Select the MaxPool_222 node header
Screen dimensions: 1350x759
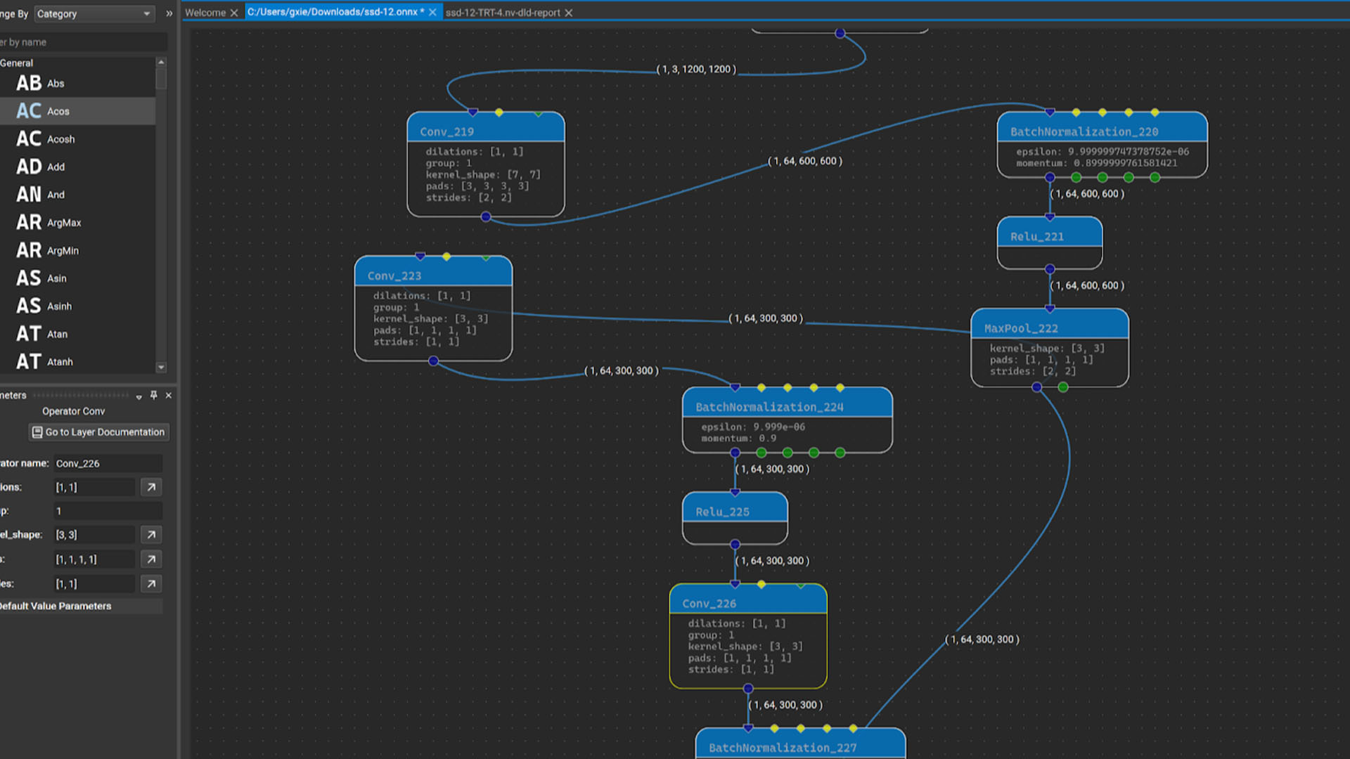click(1048, 327)
